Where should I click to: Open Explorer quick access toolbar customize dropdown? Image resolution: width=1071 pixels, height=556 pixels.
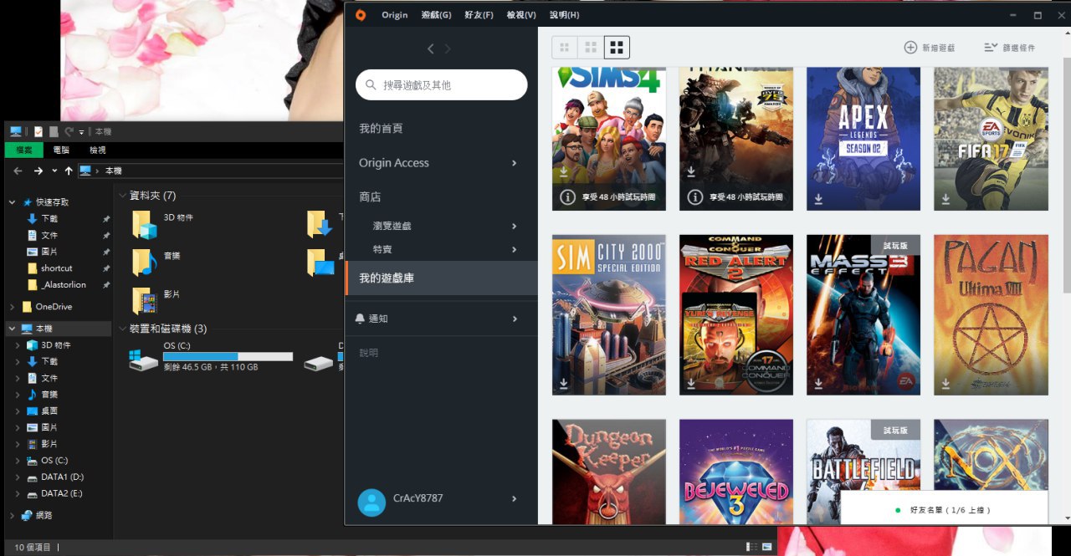pos(81,132)
